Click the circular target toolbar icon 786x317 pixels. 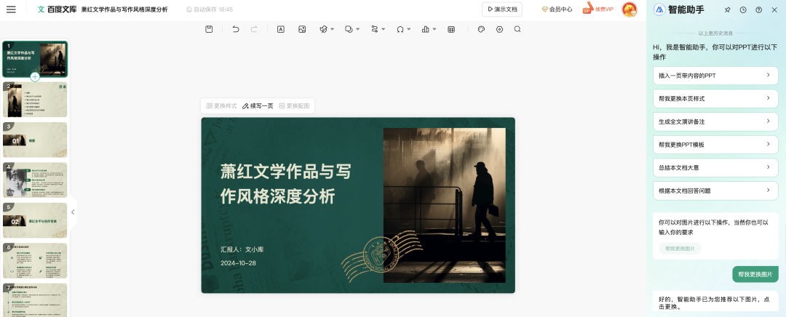(x=499, y=30)
